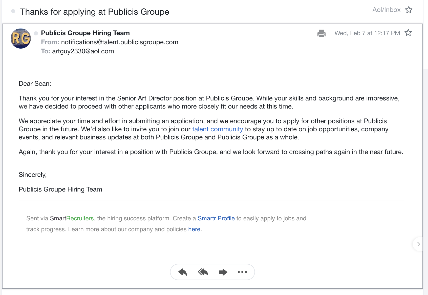Toggle unread dot next to subject line
The width and height of the screenshot is (428, 295).
tap(13, 11)
